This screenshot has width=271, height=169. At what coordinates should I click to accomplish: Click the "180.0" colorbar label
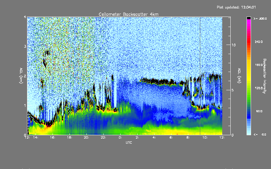[x=259, y=65]
